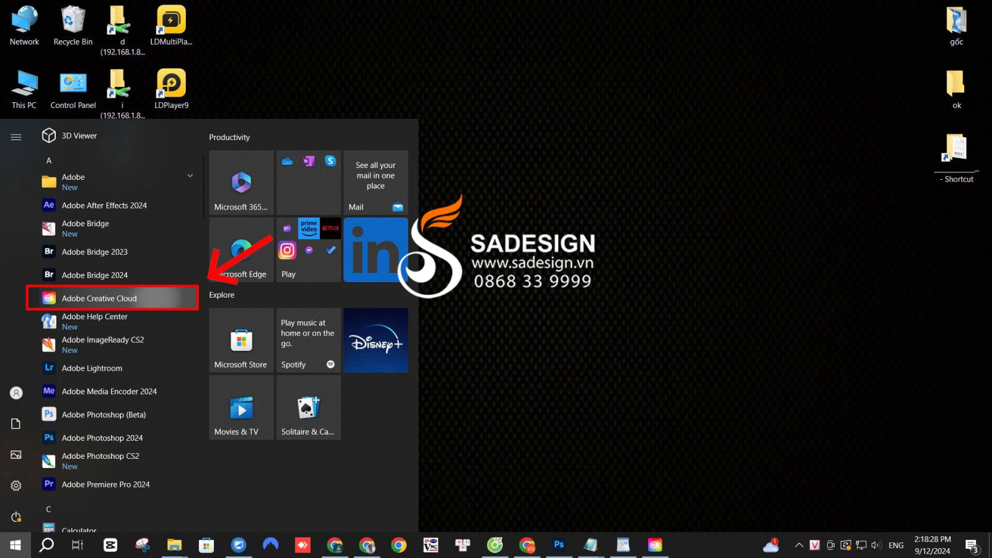Open user account icon in Start sidebar
Image resolution: width=992 pixels, height=558 pixels.
[16, 392]
